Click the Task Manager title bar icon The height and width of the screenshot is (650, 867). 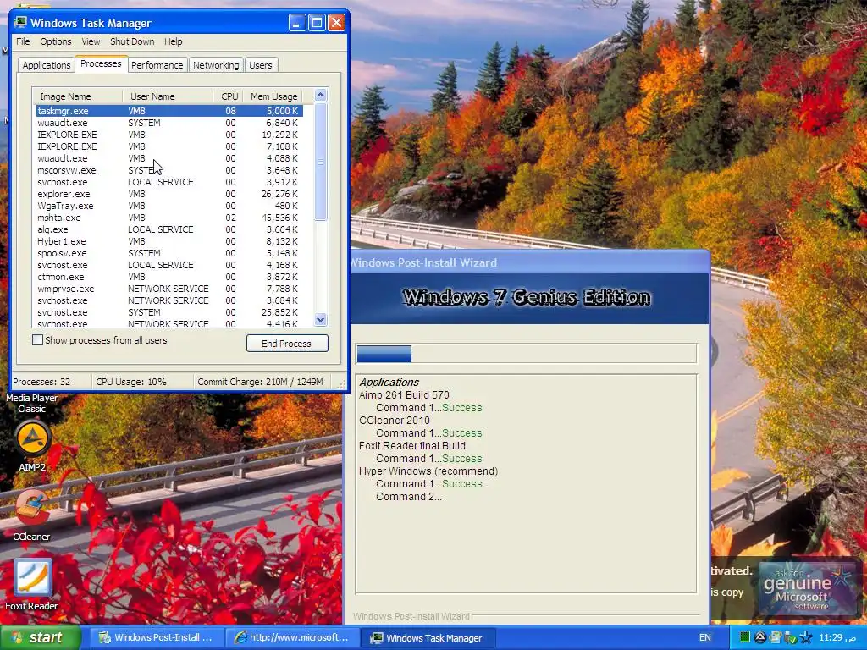tap(20, 23)
